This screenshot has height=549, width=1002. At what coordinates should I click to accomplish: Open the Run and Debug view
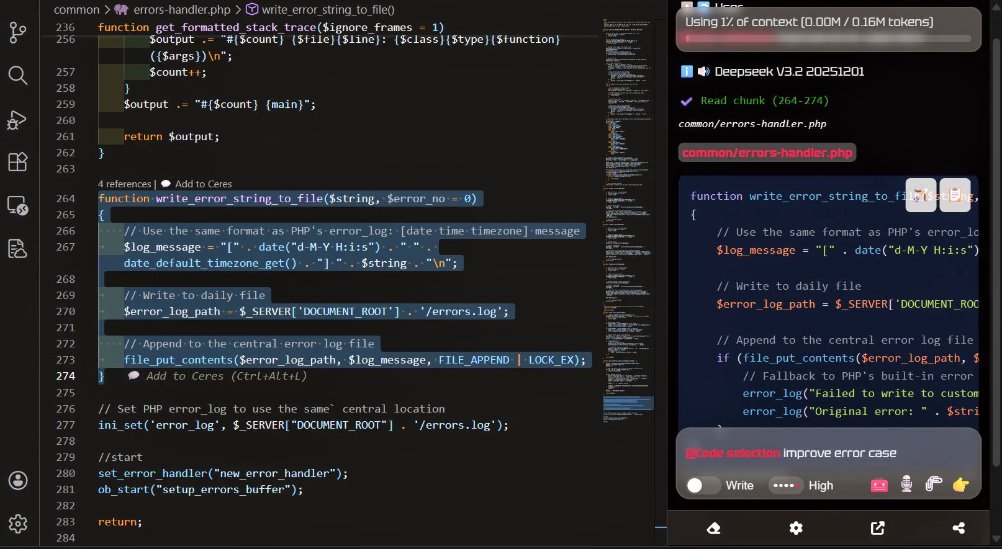pos(17,120)
